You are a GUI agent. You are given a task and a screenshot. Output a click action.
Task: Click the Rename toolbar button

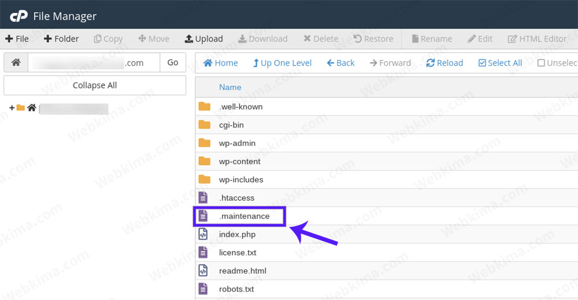coord(432,39)
